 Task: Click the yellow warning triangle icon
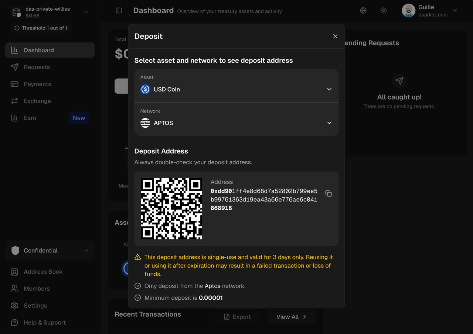tap(138, 257)
